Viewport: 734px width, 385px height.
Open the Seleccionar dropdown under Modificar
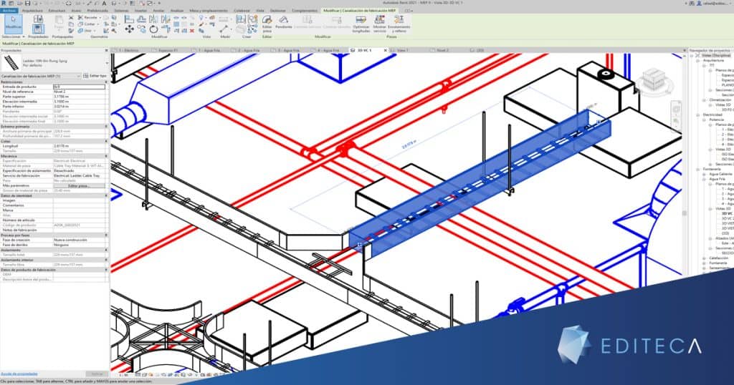point(13,36)
